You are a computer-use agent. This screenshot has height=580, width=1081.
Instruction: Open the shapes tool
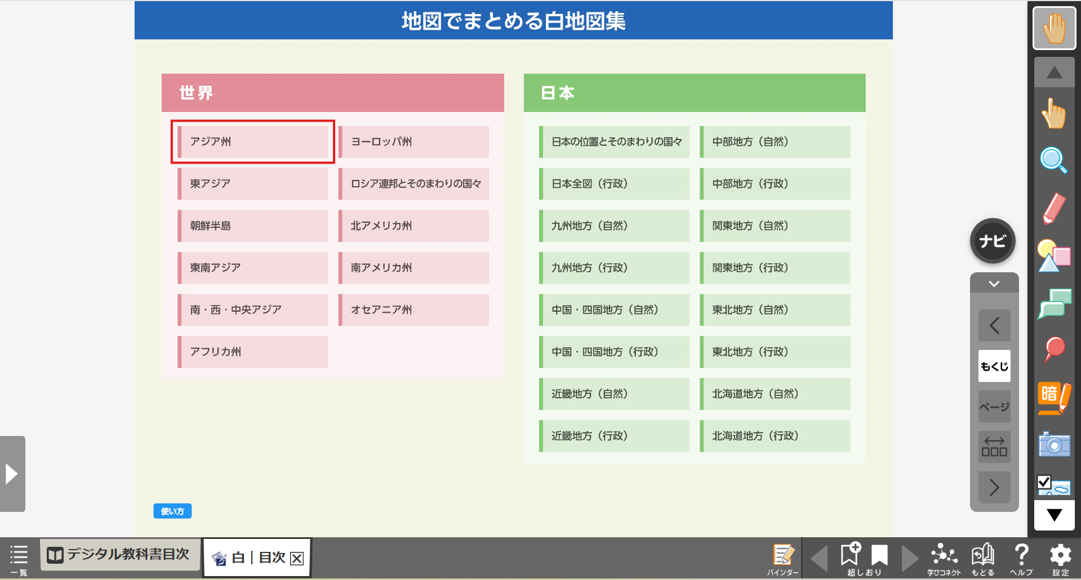click(1053, 256)
